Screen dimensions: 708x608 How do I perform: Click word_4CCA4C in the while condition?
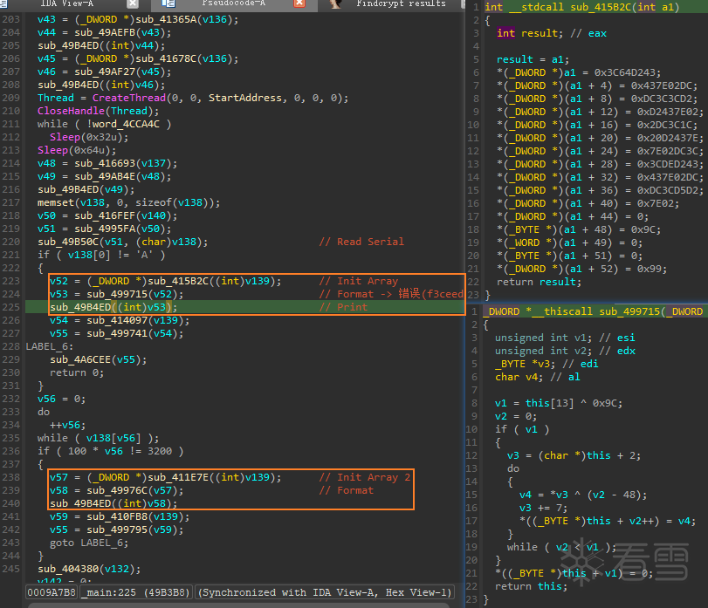click(x=126, y=124)
